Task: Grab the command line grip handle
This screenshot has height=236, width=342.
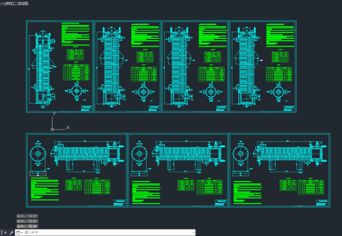Action: pyautogui.click(x=1, y=233)
